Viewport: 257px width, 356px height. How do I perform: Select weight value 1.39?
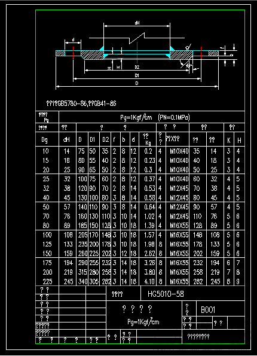pos(149,226)
